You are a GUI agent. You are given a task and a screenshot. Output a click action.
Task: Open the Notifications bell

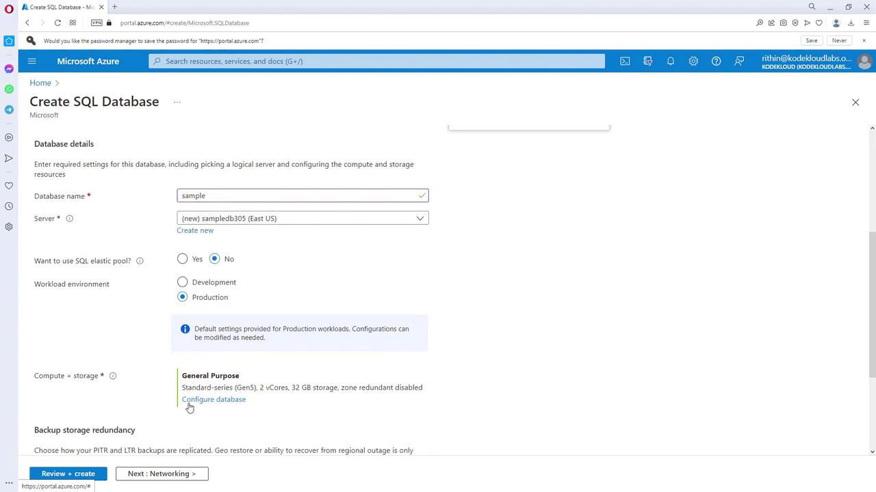pos(671,61)
